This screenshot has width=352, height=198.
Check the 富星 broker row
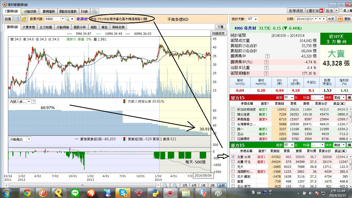tap(233, 181)
